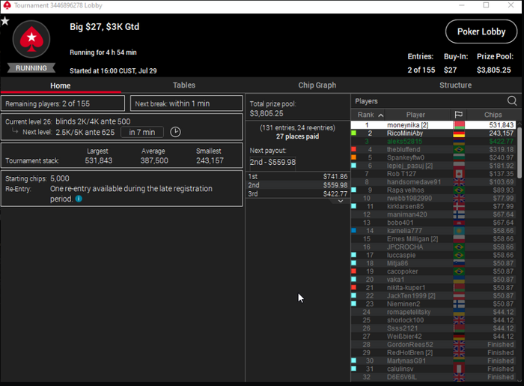The image size is (524, 386).
Task: Click Brazil flag in cacopoker row
Action: click(x=459, y=271)
